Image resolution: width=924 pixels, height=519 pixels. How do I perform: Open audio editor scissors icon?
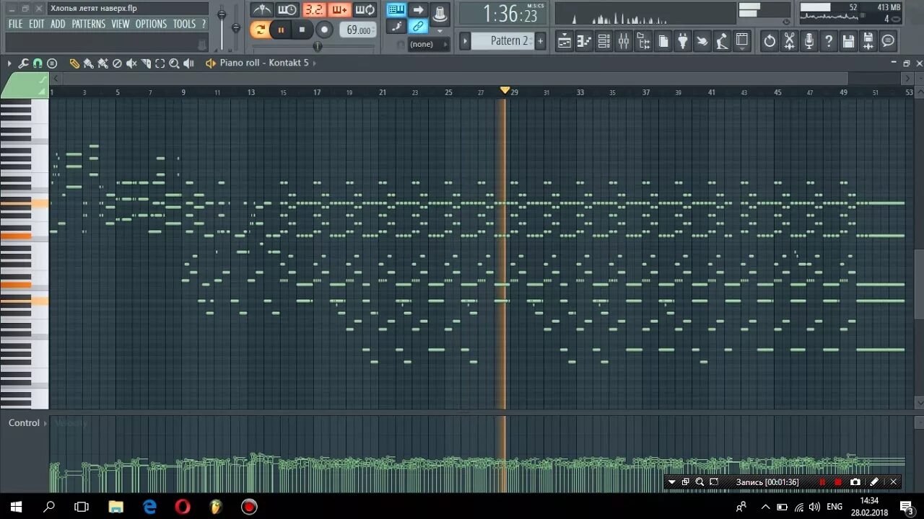[x=789, y=41]
